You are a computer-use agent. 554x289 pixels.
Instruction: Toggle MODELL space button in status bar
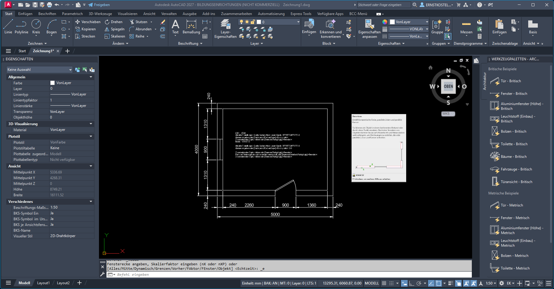[x=372, y=283]
